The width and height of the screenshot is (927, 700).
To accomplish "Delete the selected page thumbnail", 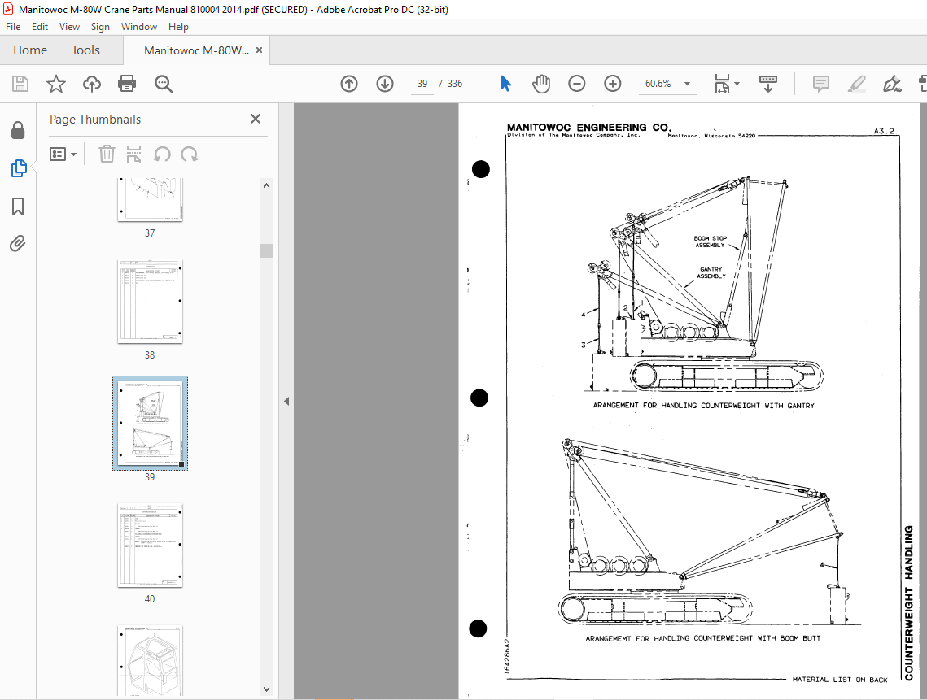I will [x=107, y=154].
